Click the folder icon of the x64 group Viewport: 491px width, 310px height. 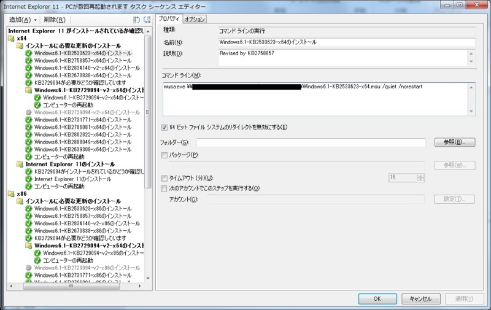pyautogui.click(x=11, y=38)
